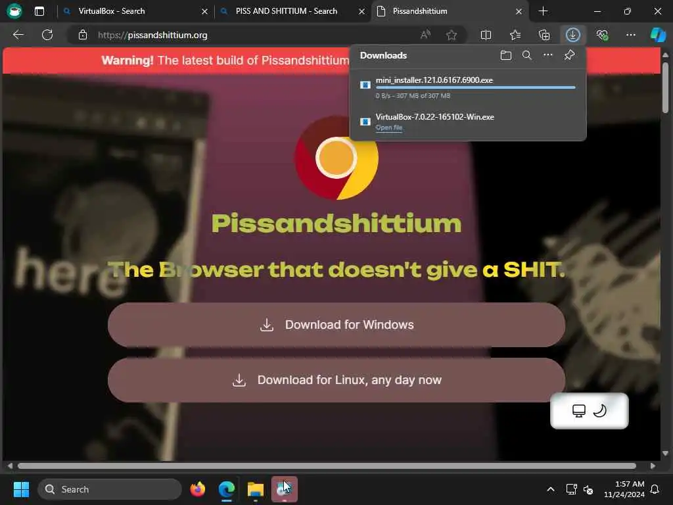Screen dimensions: 673x505
Task: Click the scroll down arrow
Action: coord(665,454)
